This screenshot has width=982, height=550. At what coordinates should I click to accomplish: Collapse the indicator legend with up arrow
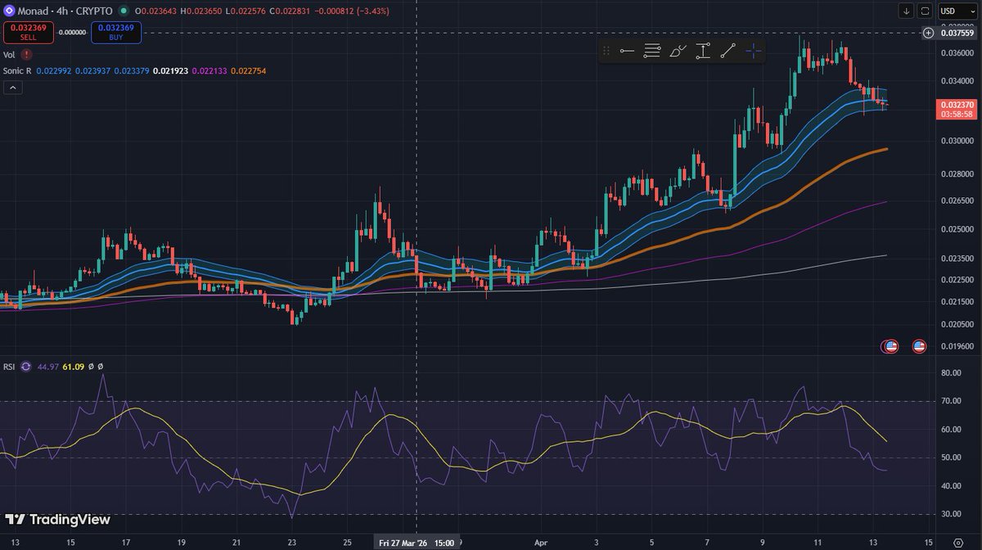12,87
